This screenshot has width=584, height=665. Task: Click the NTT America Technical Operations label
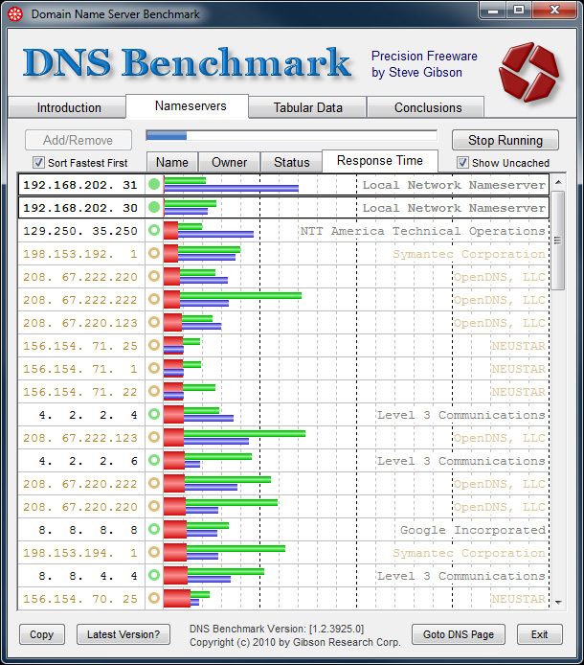point(423,231)
